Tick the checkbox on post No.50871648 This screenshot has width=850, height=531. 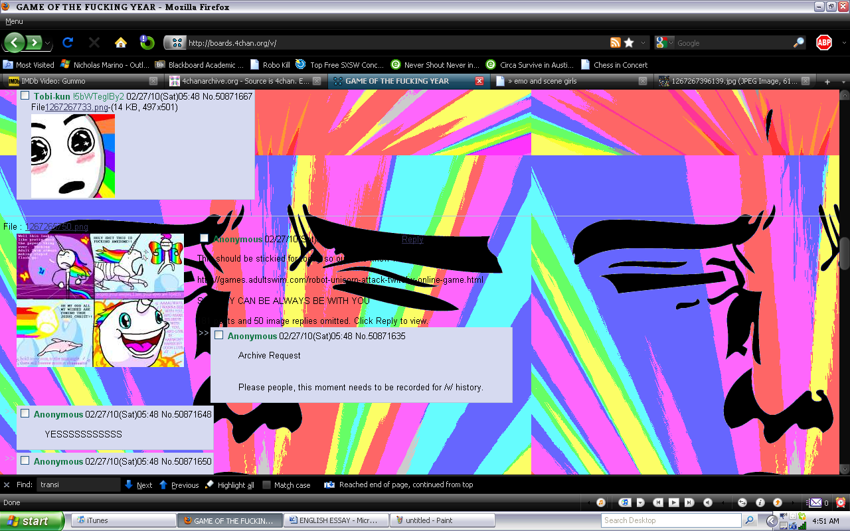pyautogui.click(x=25, y=414)
